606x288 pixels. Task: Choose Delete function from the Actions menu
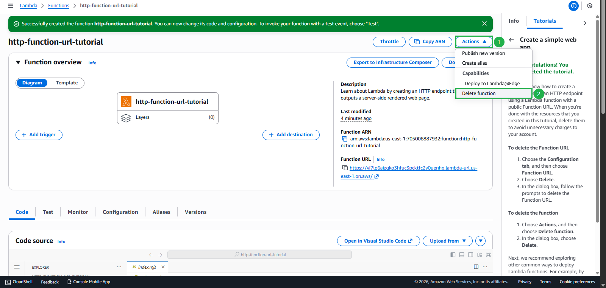tap(479, 93)
